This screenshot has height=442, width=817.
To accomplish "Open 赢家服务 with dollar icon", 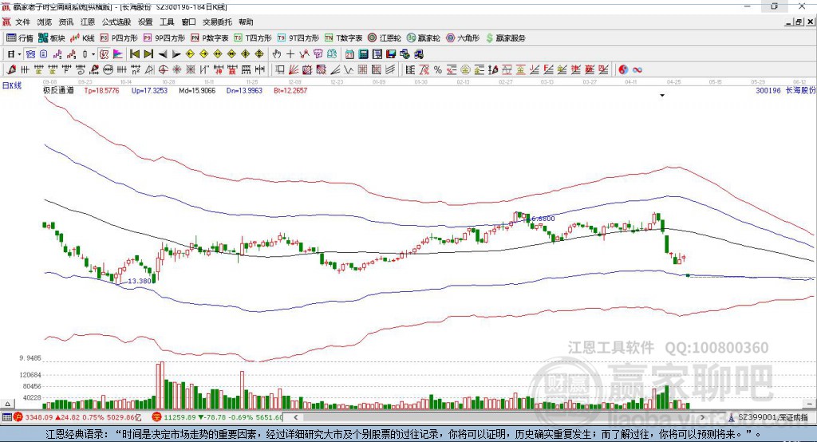I will (x=506, y=38).
